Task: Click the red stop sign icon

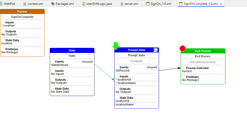Action: coord(183,48)
